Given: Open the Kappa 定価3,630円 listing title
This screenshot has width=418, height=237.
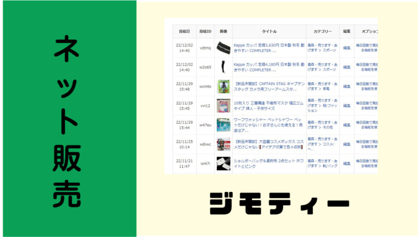Looking at the screenshot, I should click(269, 48).
